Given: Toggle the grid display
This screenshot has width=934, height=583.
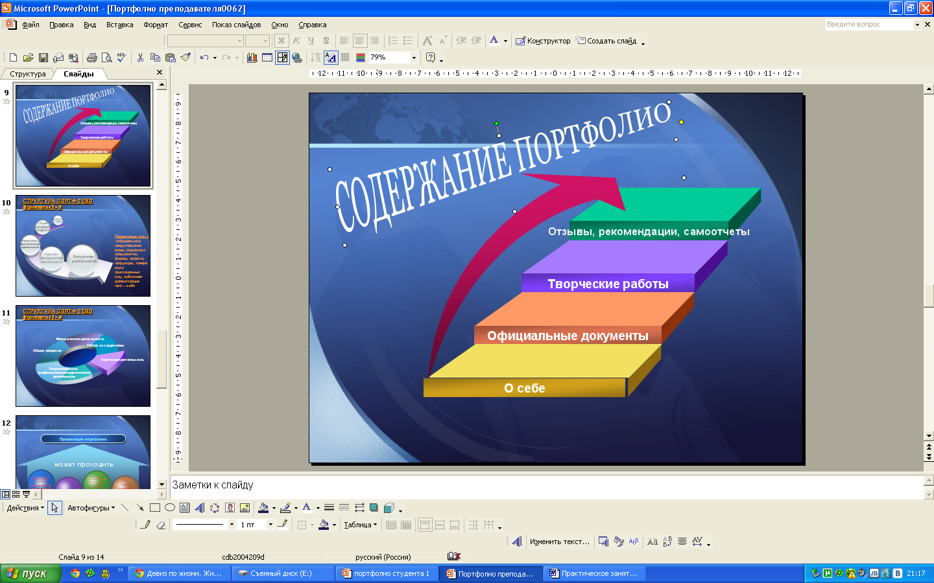Looking at the screenshot, I should pyautogui.click(x=346, y=58).
